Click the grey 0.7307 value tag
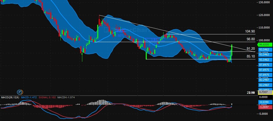The image size is (273, 121). (x=265, y=92)
